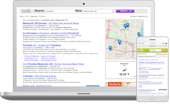Go to the Home breadcrumb
Image resolution: width=170 pixels, height=107 pixels.
[22, 16]
